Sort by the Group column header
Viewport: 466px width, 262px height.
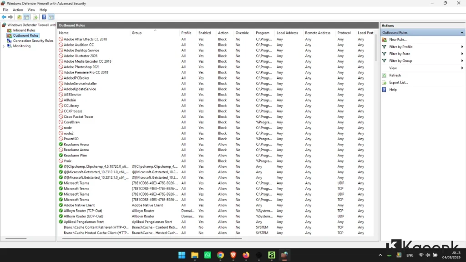(x=155, y=33)
